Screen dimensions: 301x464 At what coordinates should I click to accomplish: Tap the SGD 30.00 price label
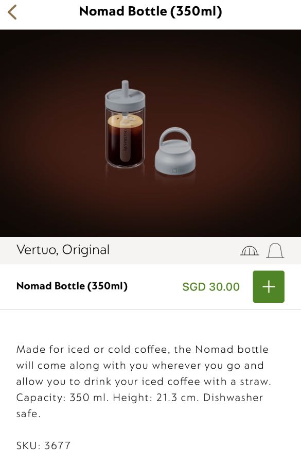point(211,287)
